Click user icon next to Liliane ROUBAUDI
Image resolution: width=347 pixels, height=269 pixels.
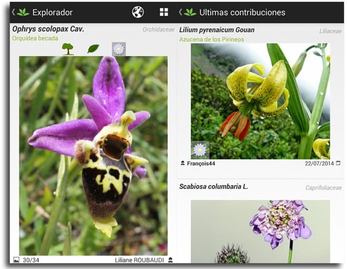pyautogui.click(x=170, y=260)
